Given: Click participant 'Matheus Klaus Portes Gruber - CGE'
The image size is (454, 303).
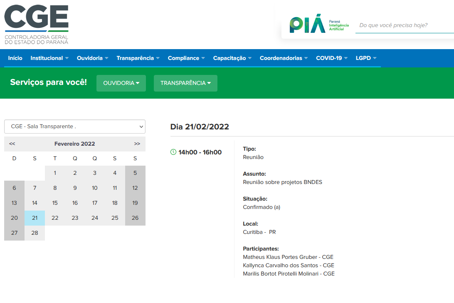Looking at the screenshot, I should tap(288, 257).
